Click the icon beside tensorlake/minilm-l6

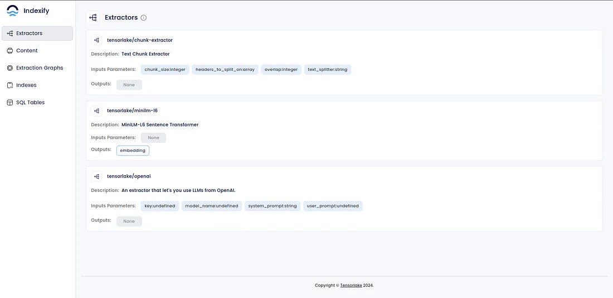pos(97,110)
